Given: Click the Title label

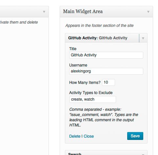Looking at the screenshot, I should [73, 49].
